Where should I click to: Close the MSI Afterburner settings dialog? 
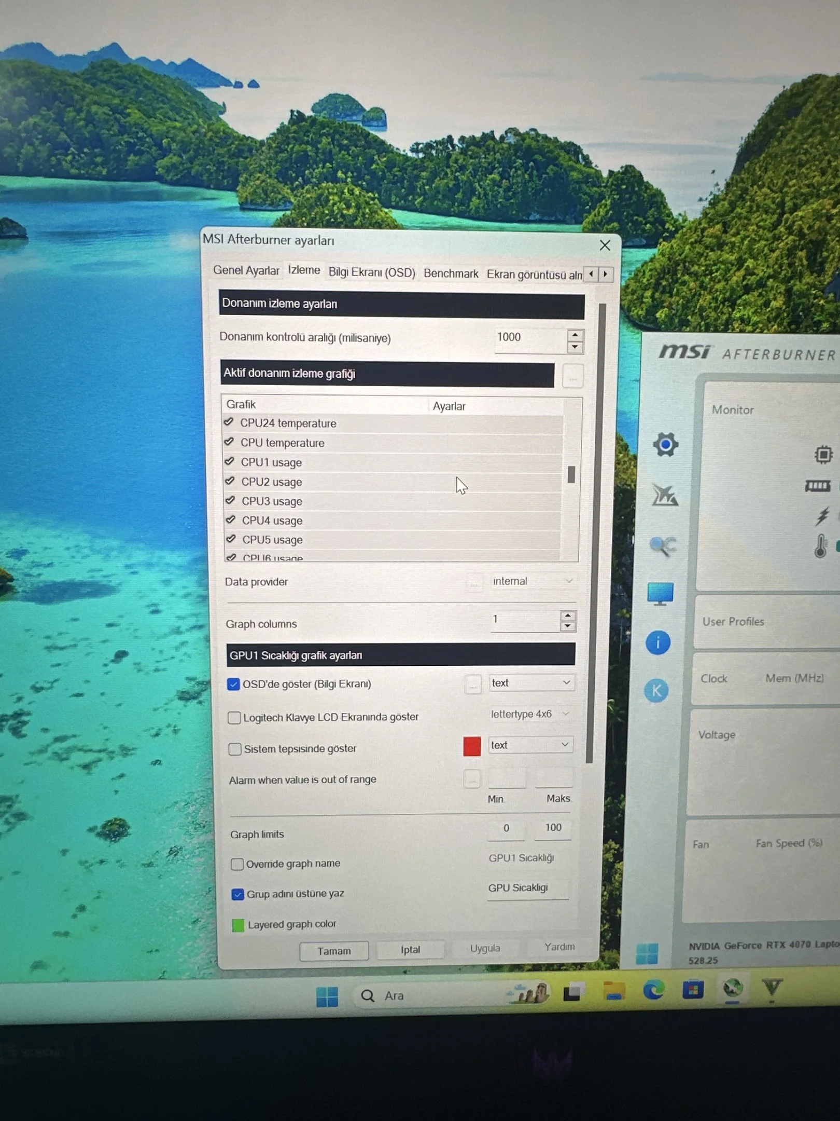[605, 245]
